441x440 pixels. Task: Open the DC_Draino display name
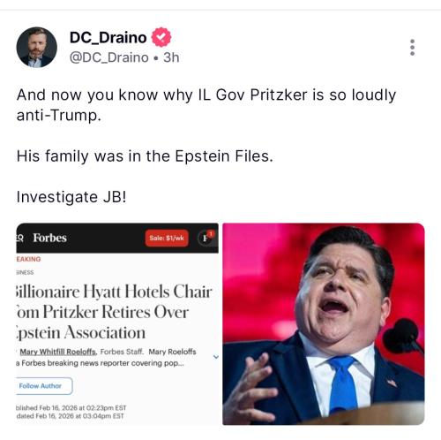pyautogui.click(x=108, y=37)
